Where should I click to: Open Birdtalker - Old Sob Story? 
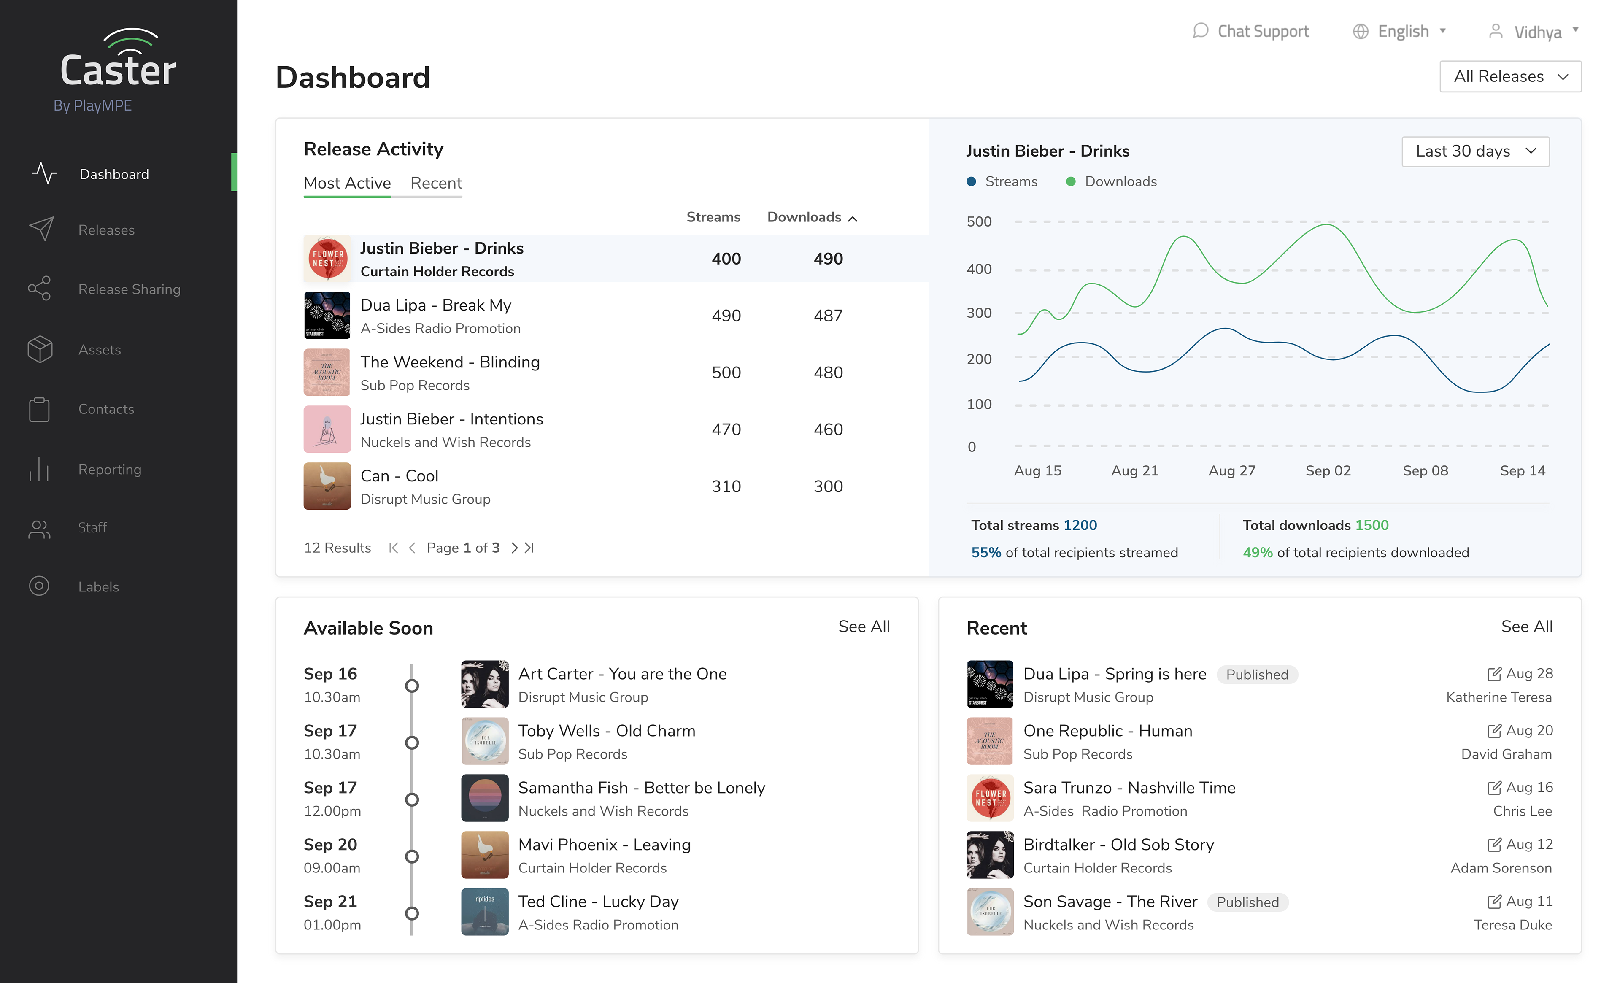click(x=1119, y=845)
